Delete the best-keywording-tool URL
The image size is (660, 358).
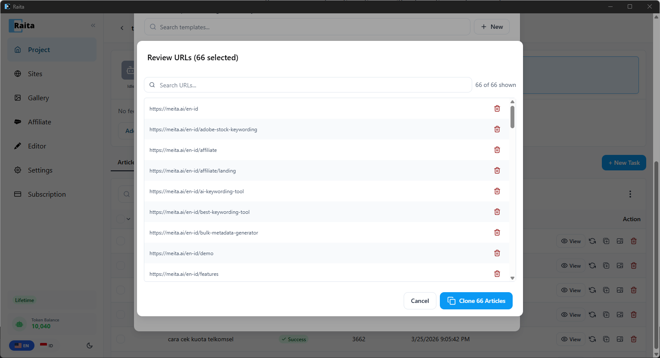click(x=497, y=212)
